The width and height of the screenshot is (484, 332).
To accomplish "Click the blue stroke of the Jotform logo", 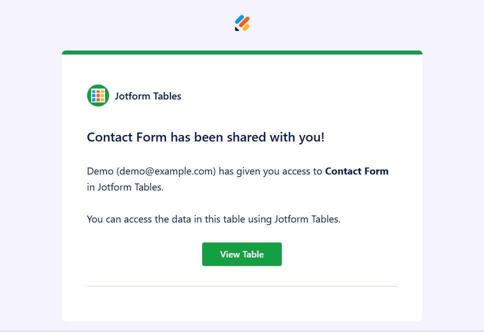I will pyautogui.click(x=239, y=19).
